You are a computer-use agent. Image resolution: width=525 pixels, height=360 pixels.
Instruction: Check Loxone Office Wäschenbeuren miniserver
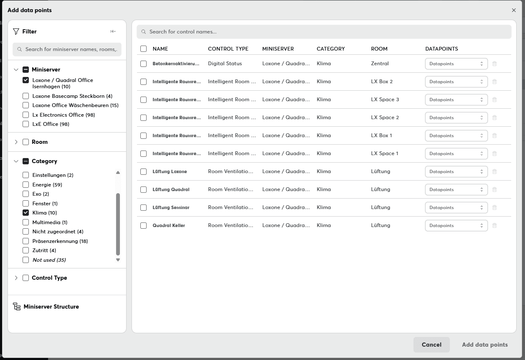pyautogui.click(x=26, y=105)
